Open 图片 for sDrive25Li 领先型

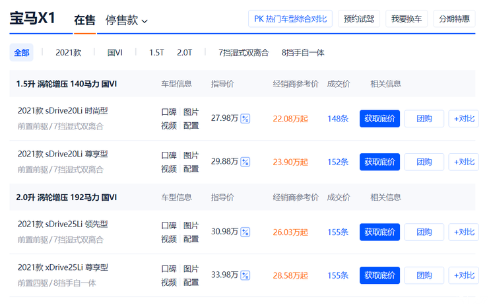191,225
